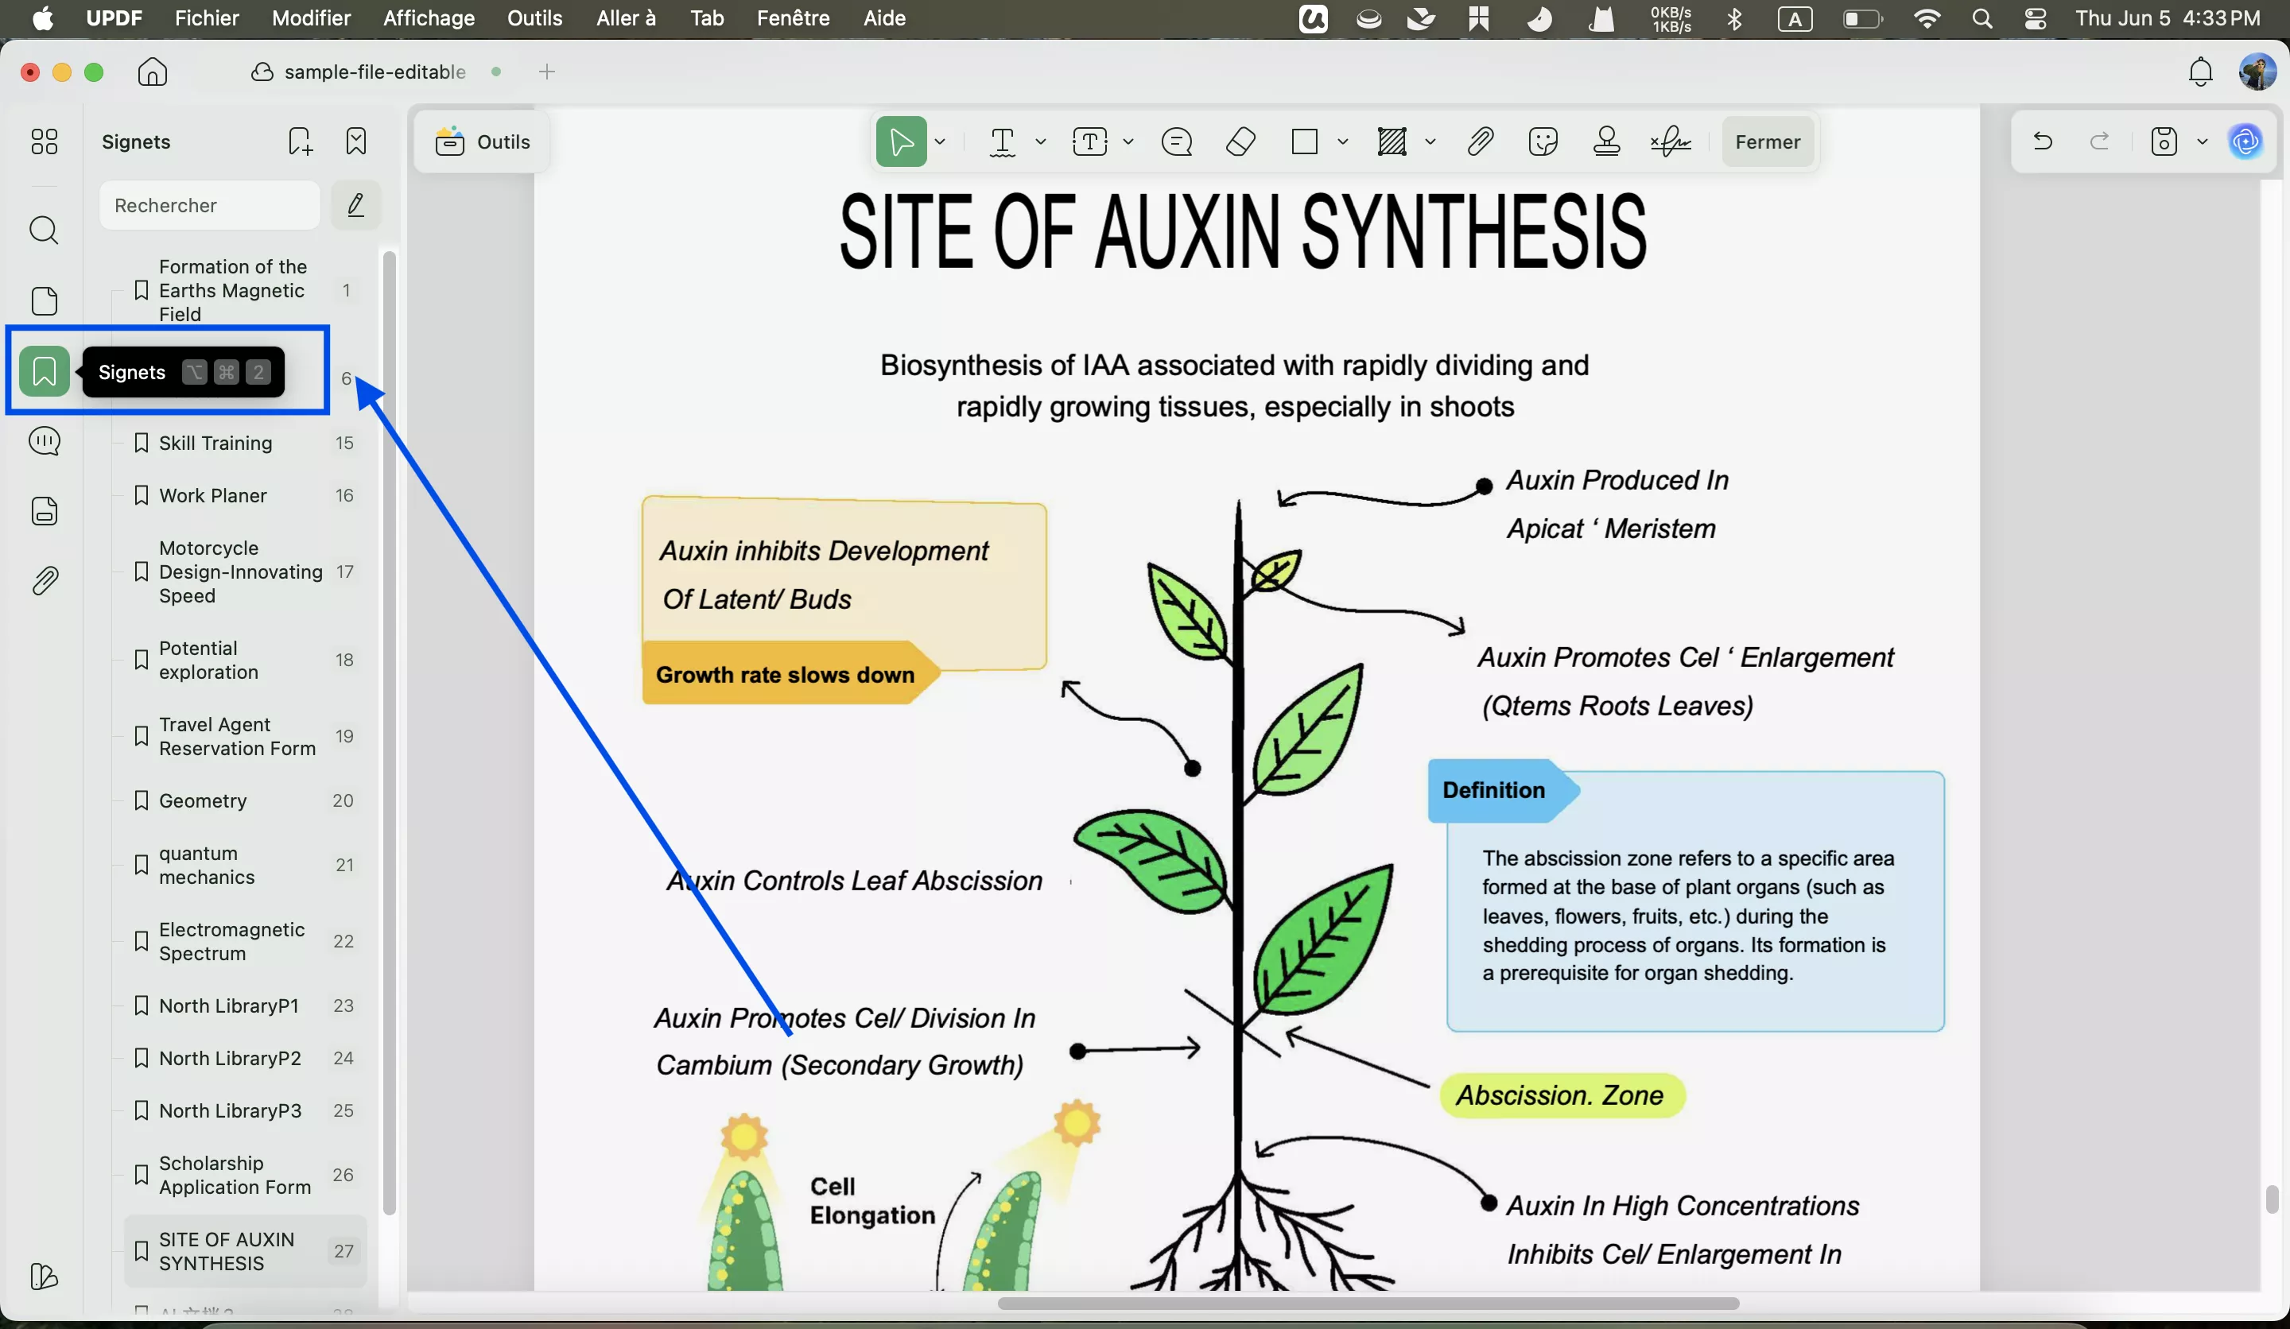This screenshot has height=1329, width=2290.
Task: Select the rectangle shape tool
Action: (x=1304, y=141)
